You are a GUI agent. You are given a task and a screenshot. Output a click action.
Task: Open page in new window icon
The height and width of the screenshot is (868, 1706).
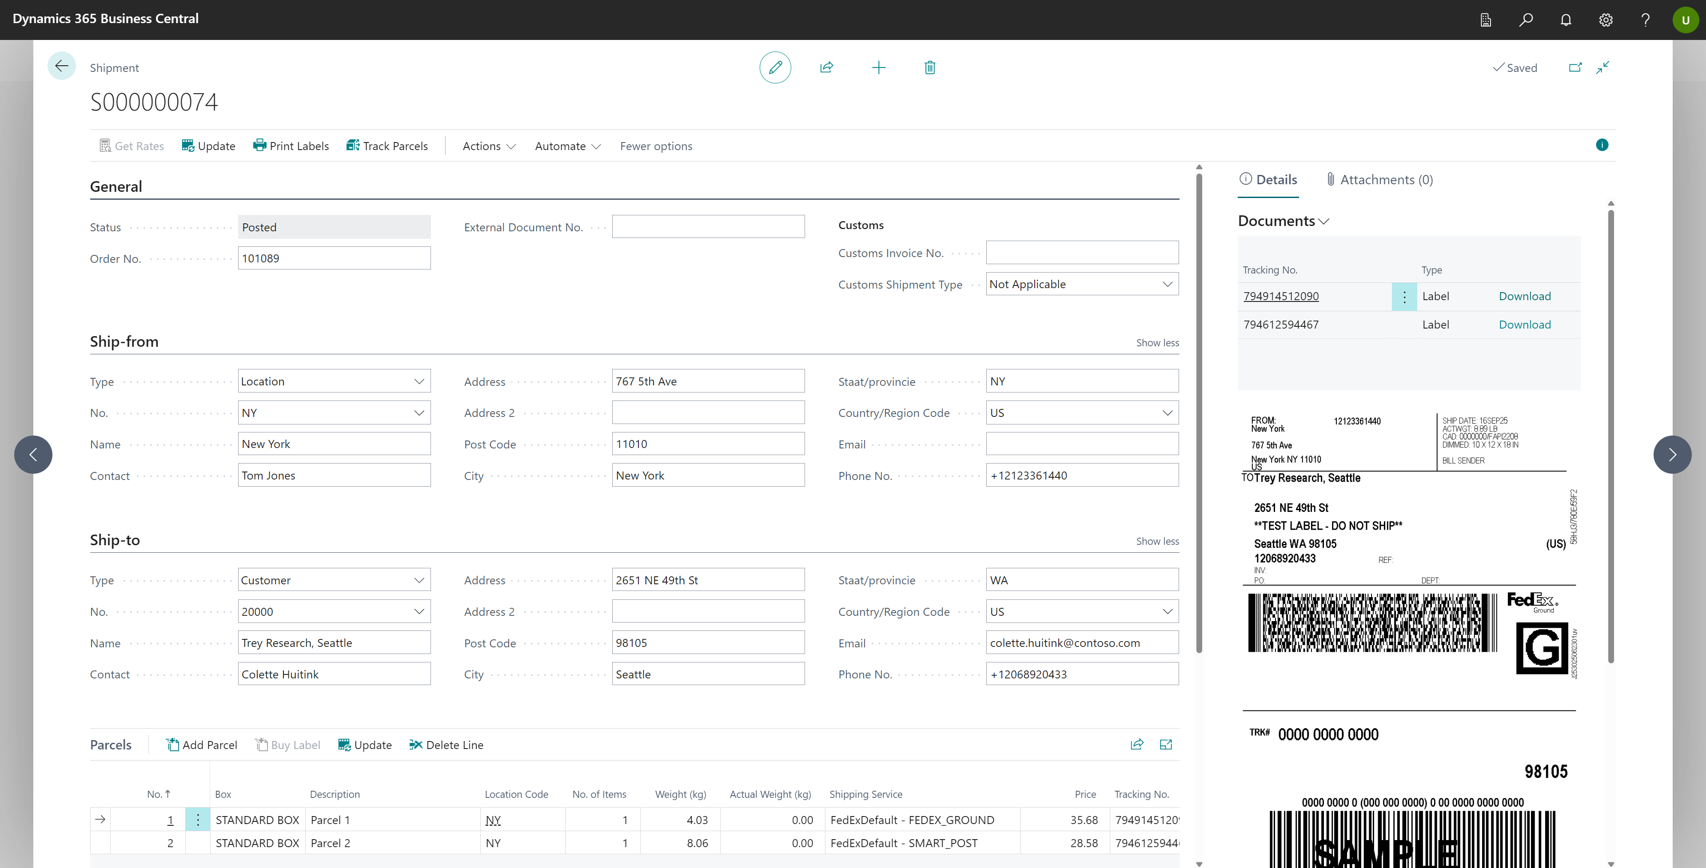click(x=1575, y=67)
